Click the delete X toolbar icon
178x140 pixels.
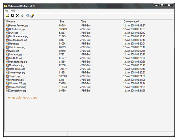click(18, 16)
